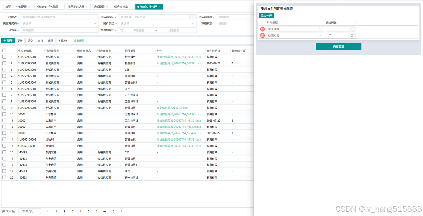
Task: Close the 资质文件管理 tab with its x
Action: (159, 7)
